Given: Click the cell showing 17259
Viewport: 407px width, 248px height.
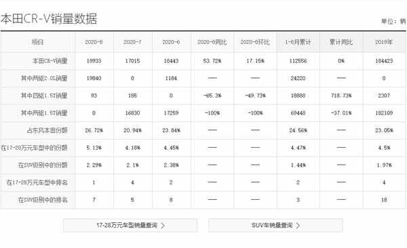Looking at the screenshot, I should click(x=171, y=113).
